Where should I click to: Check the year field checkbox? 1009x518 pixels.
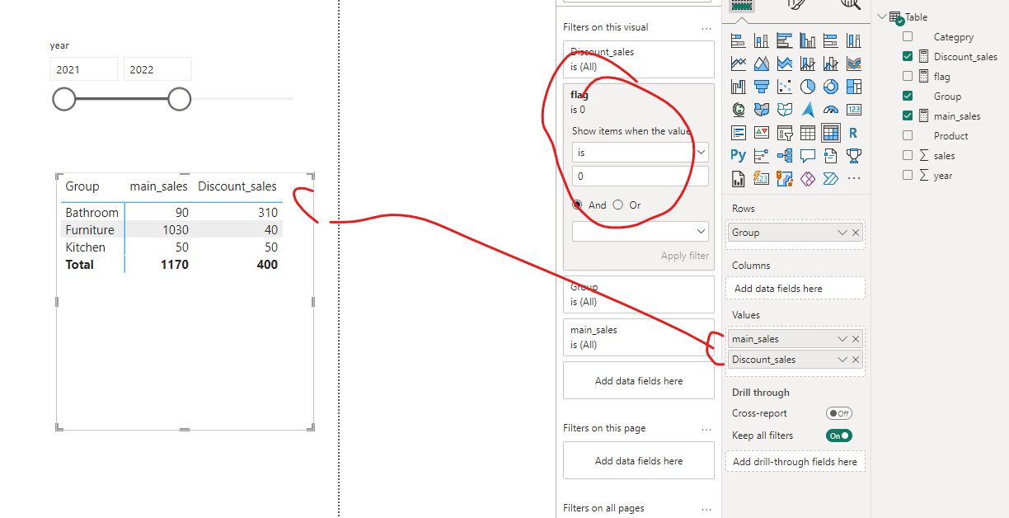[x=908, y=175]
